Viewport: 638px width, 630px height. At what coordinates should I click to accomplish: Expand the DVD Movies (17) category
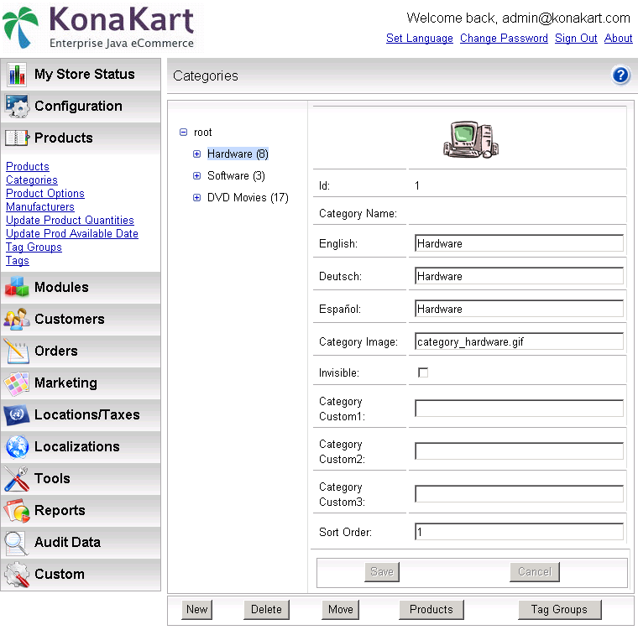197,198
